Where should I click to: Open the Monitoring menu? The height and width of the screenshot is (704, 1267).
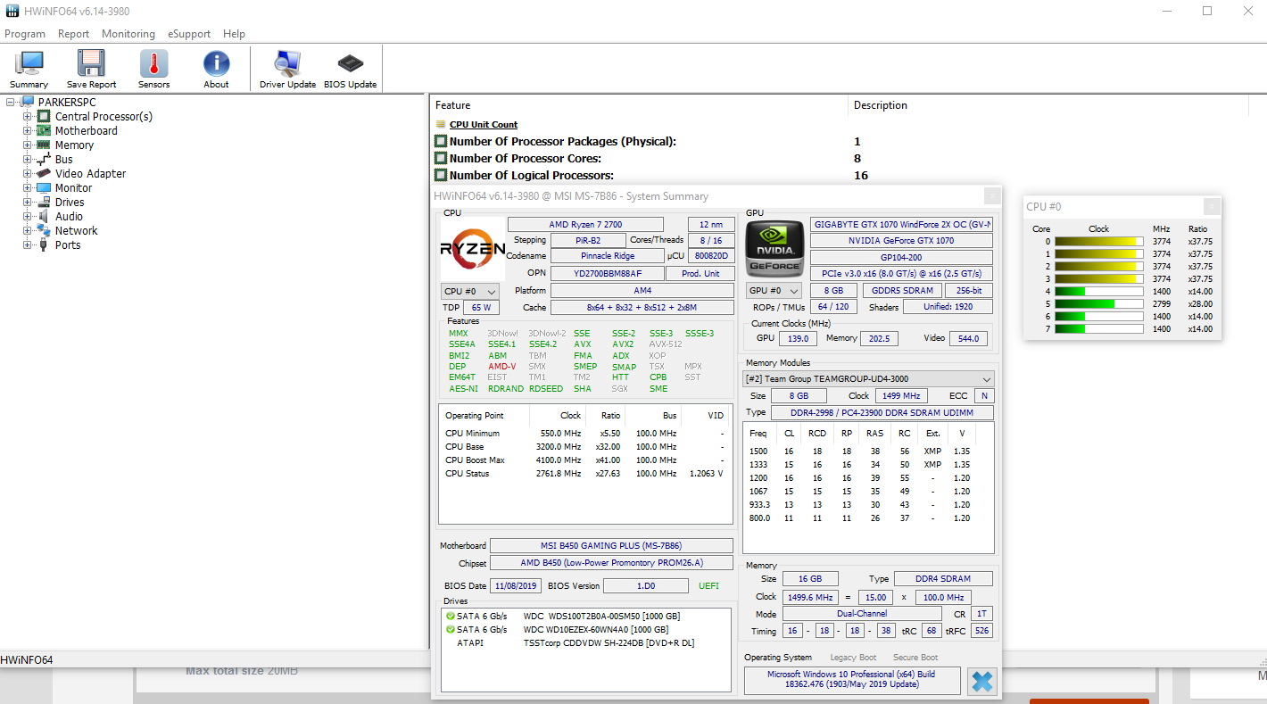click(x=128, y=34)
